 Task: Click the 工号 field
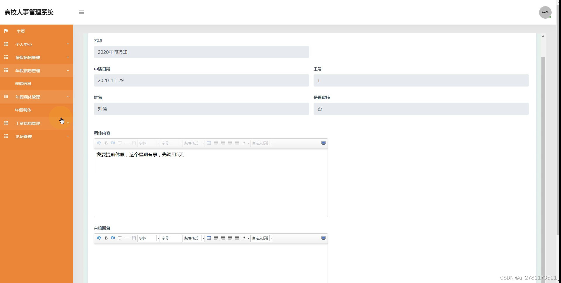point(421,80)
